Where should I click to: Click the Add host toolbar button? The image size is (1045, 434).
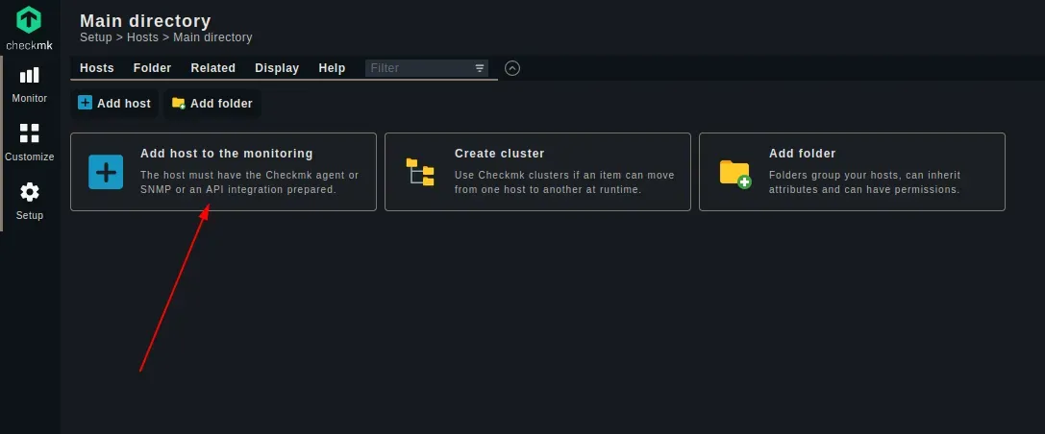[x=114, y=103]
